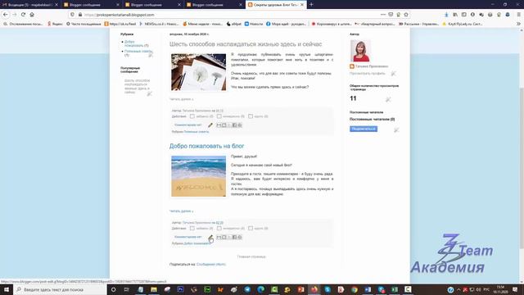The width and height of the screenshot is (524, 295).
Task: Click the wrench icon under the author profile
Action: [393, 73]
